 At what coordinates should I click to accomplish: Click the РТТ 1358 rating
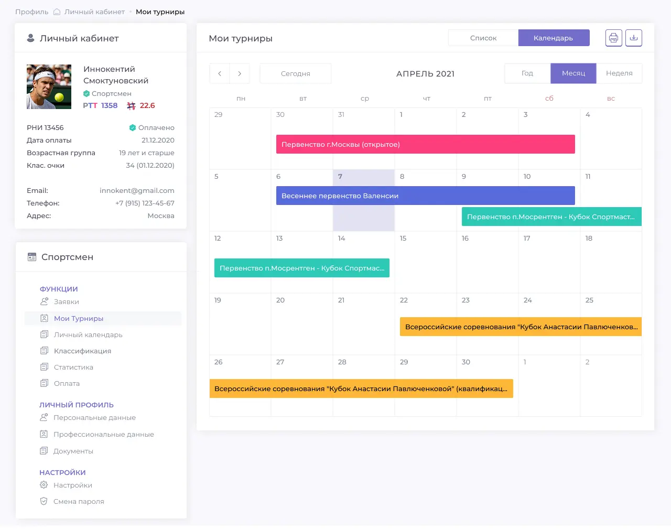pos(100,105)
